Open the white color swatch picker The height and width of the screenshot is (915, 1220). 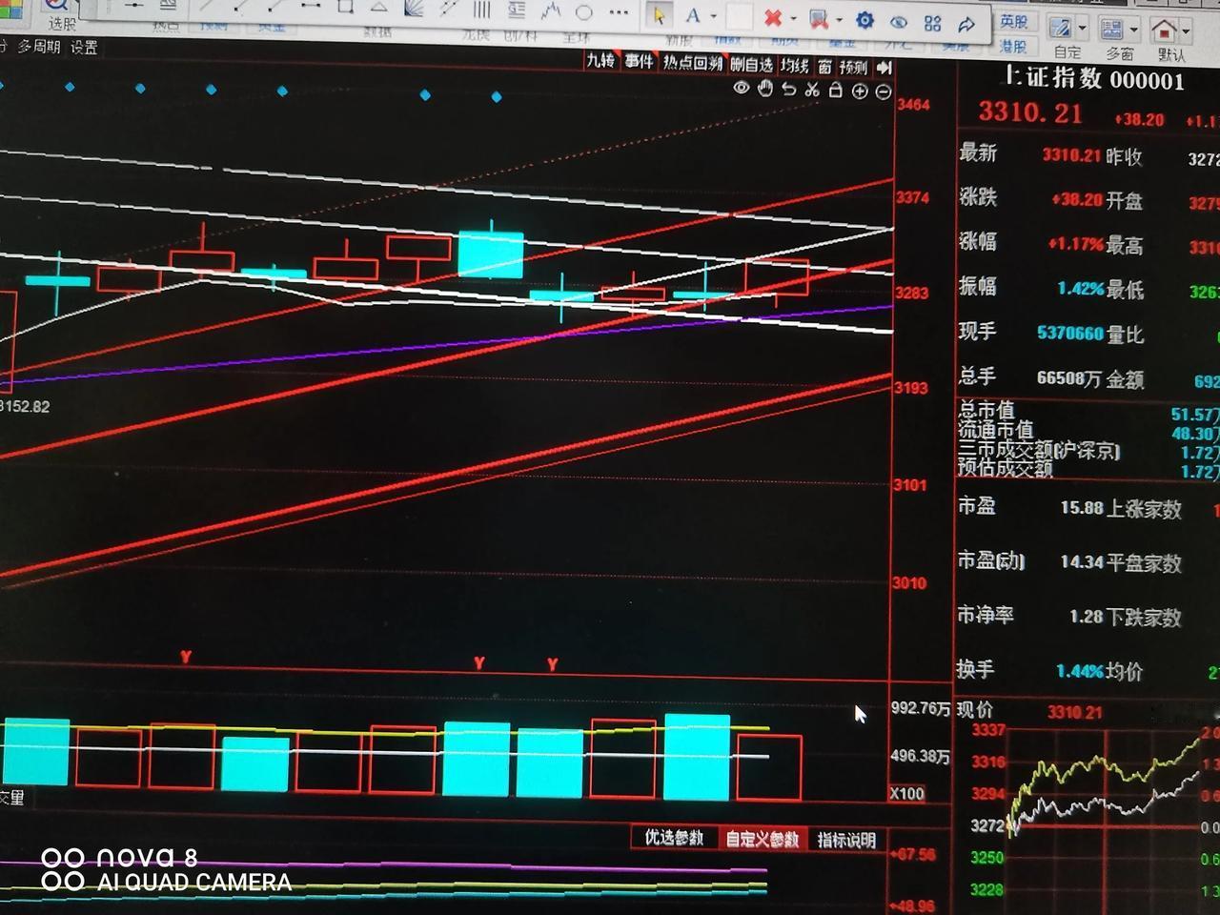click(x=740, y=16)
